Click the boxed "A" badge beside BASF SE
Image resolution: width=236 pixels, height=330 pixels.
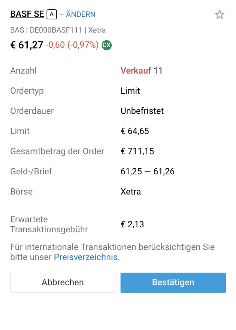[x=52, y=14]
